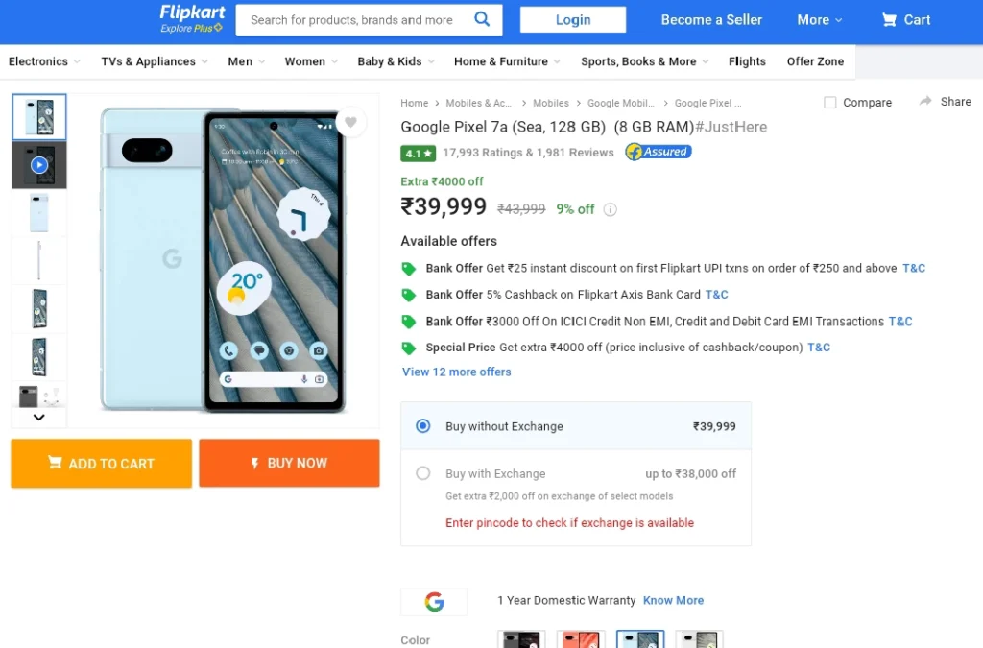Image resolution: width=983 pixels, height=648 pixels.
Task: Expand the Electronics category menu
Action: 44,61
